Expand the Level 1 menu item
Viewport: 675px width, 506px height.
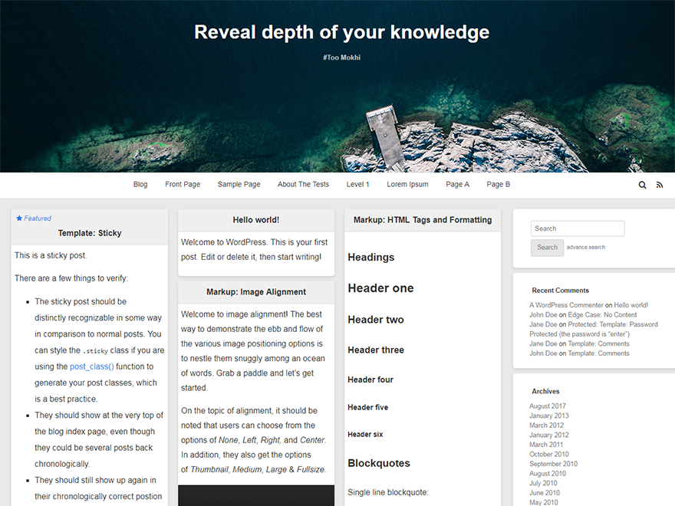[357, 185]
